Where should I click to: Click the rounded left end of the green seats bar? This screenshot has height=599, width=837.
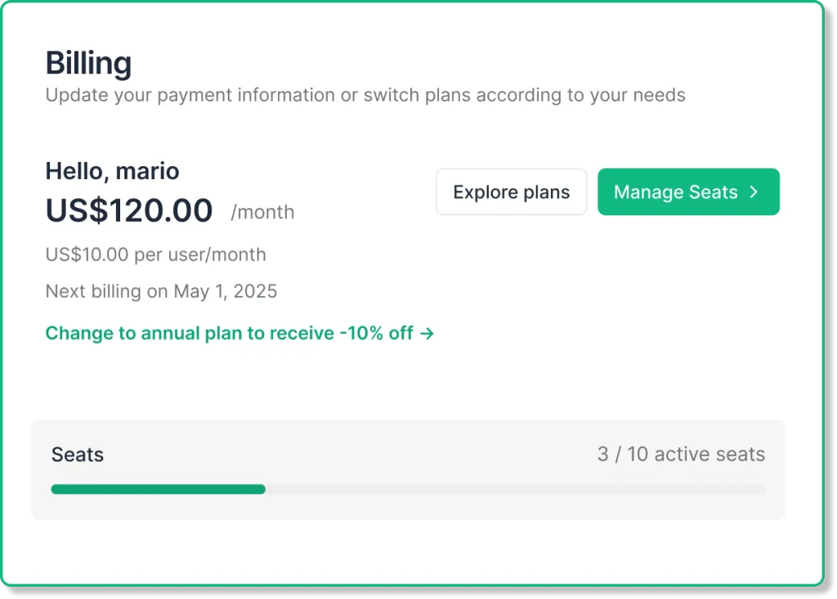tap(56, 489)
